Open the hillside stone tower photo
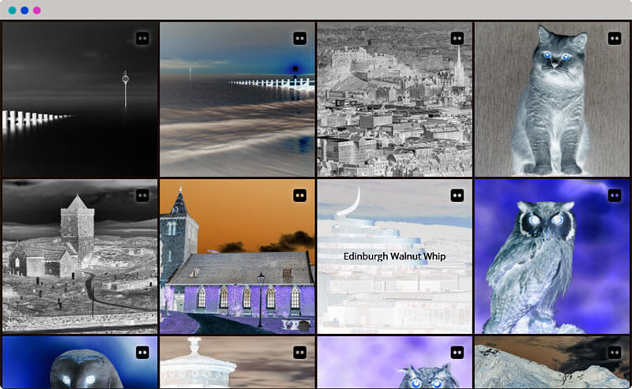 80,256
